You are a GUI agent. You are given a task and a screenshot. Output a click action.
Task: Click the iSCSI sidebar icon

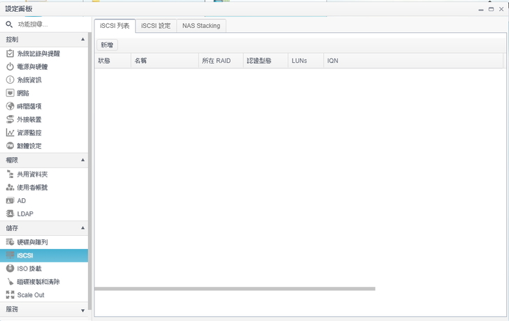pos(10,255)
